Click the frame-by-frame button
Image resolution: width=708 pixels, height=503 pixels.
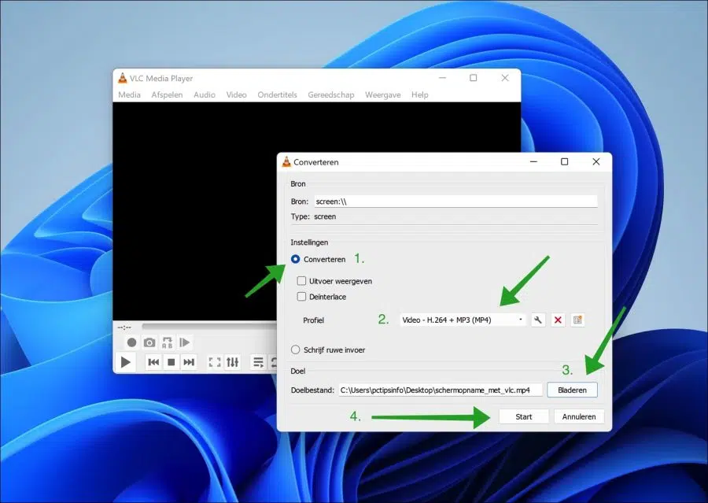(x=185, y=342)
